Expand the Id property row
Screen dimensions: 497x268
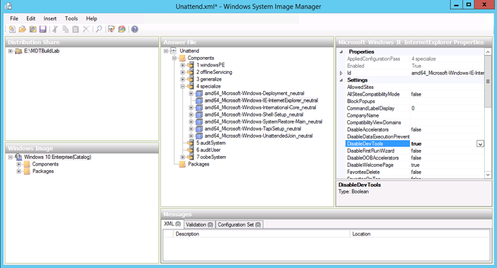341,73
